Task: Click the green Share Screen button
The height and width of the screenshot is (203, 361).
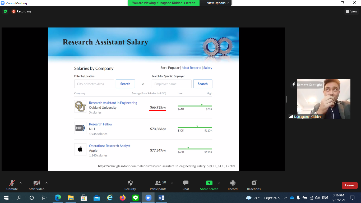Action: 209,185
